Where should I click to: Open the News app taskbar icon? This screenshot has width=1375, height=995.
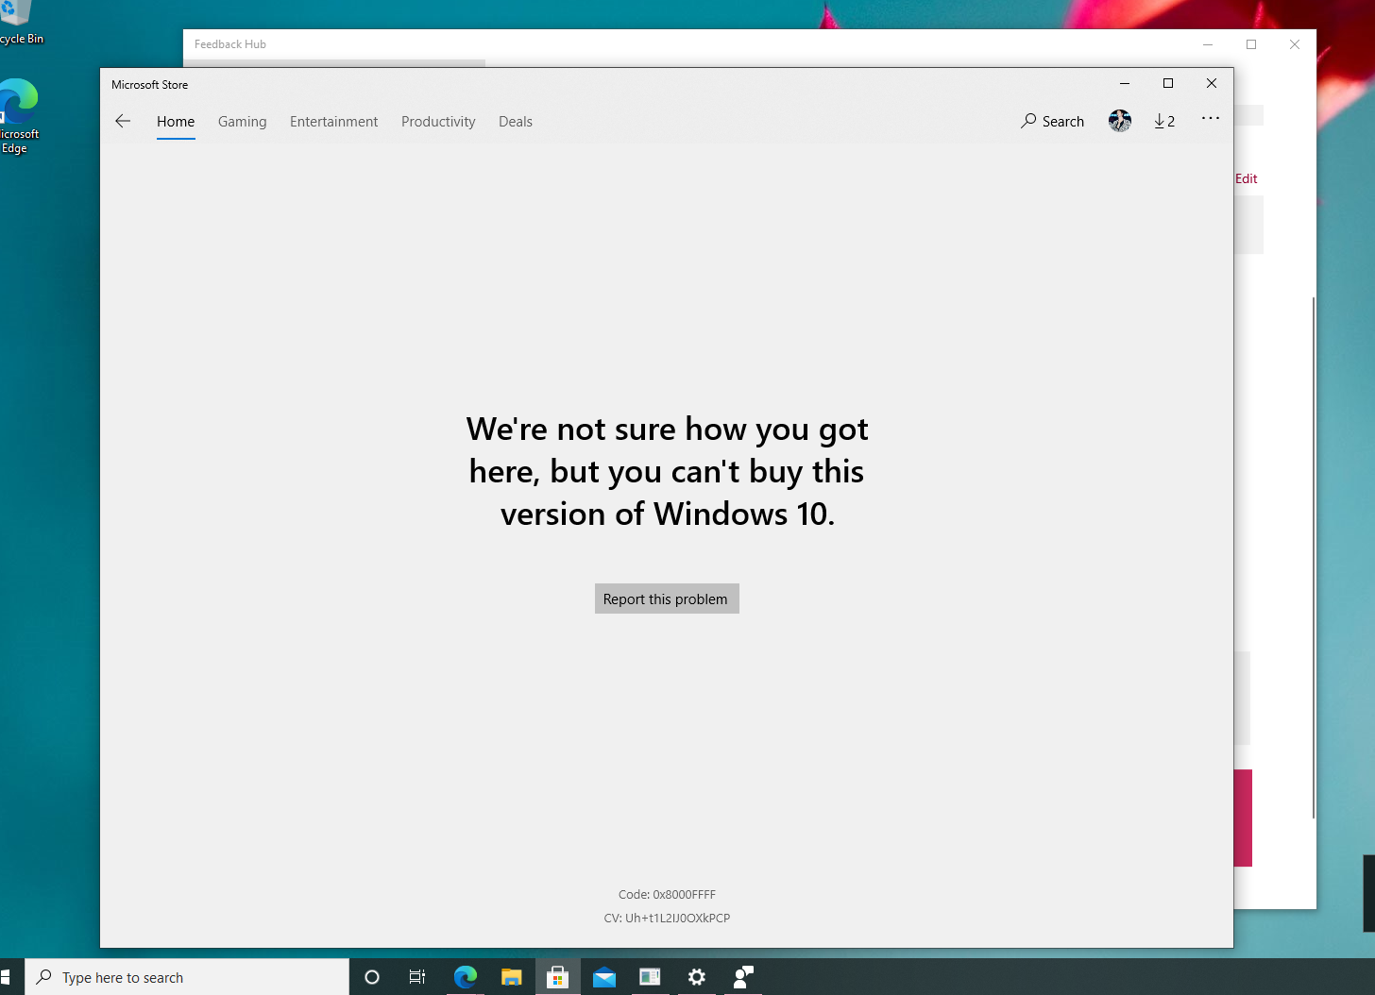coord(650,977)
